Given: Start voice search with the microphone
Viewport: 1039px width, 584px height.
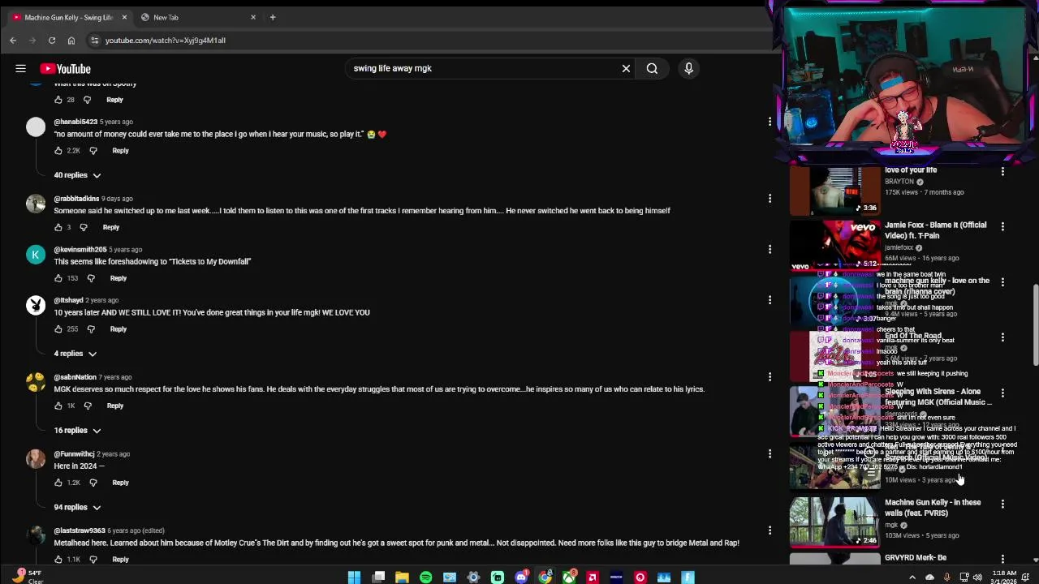Looking at the screenshot, I should [x=688, y=69].
